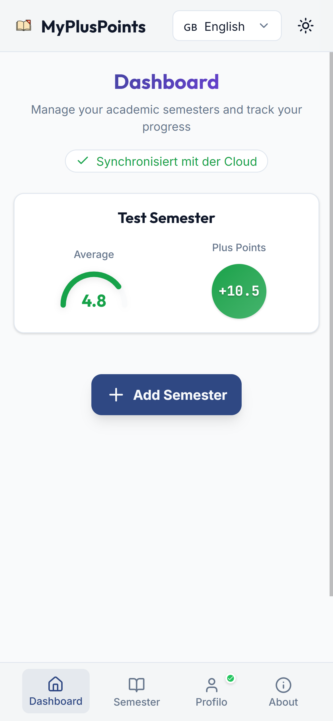Click the Profilo person icon

pyautogui.click(x=211, y=685)
